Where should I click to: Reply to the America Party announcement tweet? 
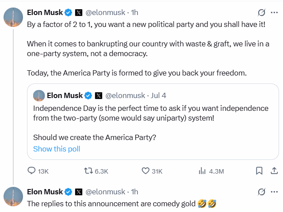tap(32, 171)
